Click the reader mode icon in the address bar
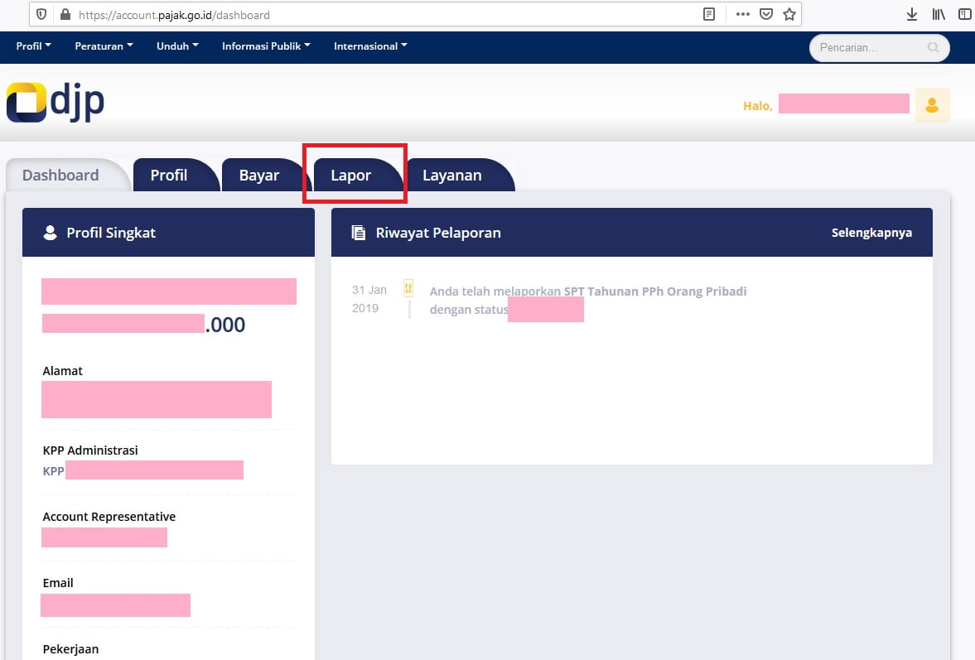Image resolution: width=975 pixels, height=660 pixels. [x=707, y=14]
